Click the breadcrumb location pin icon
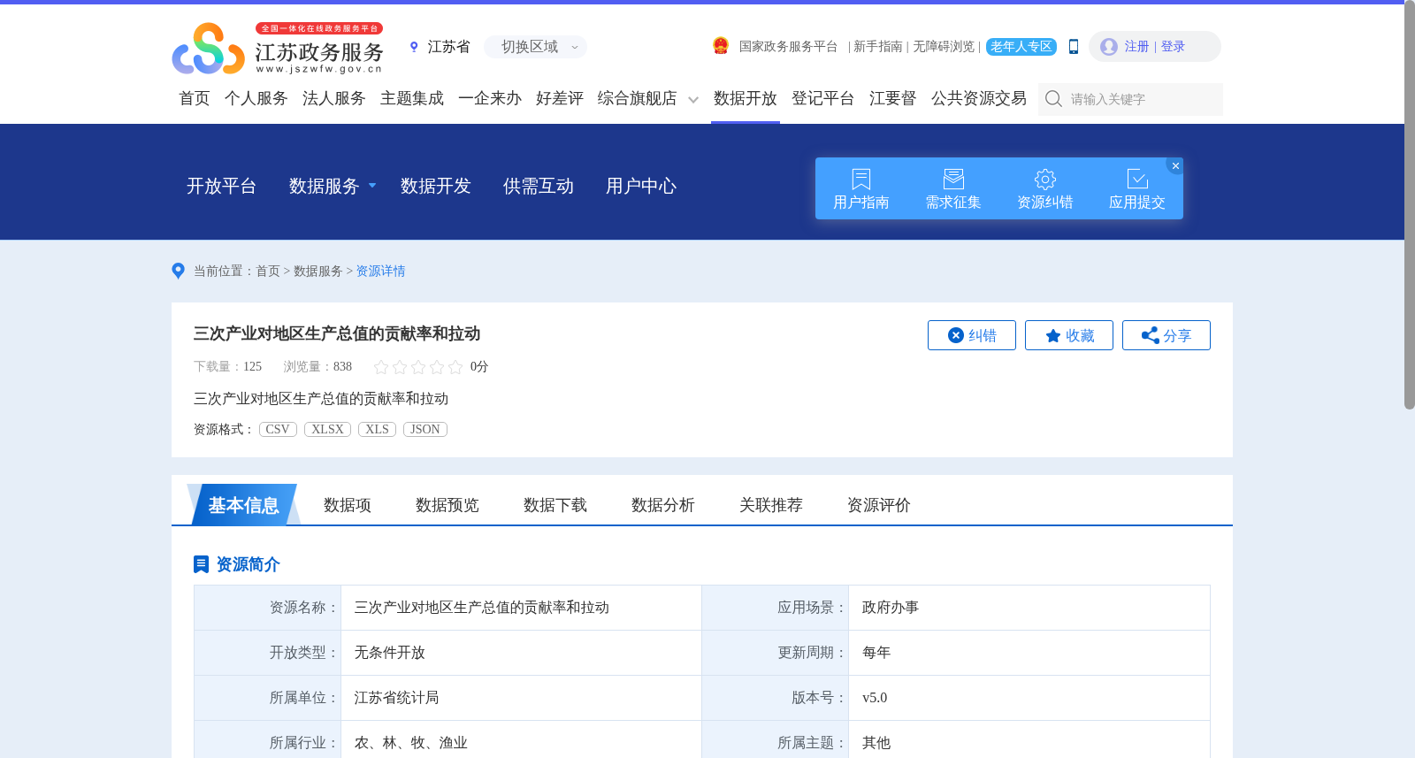The image size is (1415, 758). coord(178,271)
